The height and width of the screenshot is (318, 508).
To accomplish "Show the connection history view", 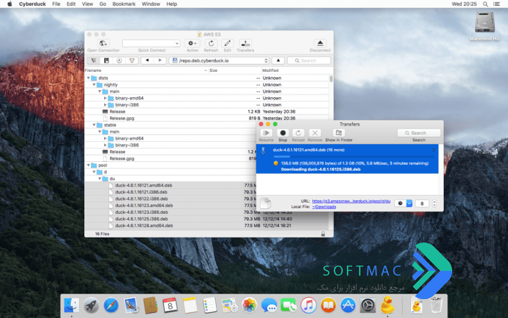I will [x=119, y=61].
